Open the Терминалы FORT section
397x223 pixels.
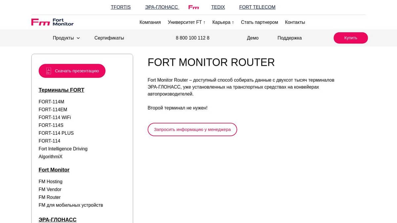pyautogui.click(x=61, y=90)
